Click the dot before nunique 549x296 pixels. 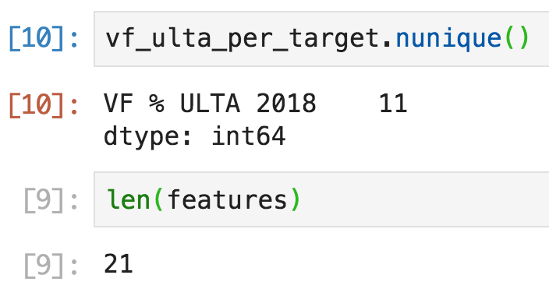(387, 44)
